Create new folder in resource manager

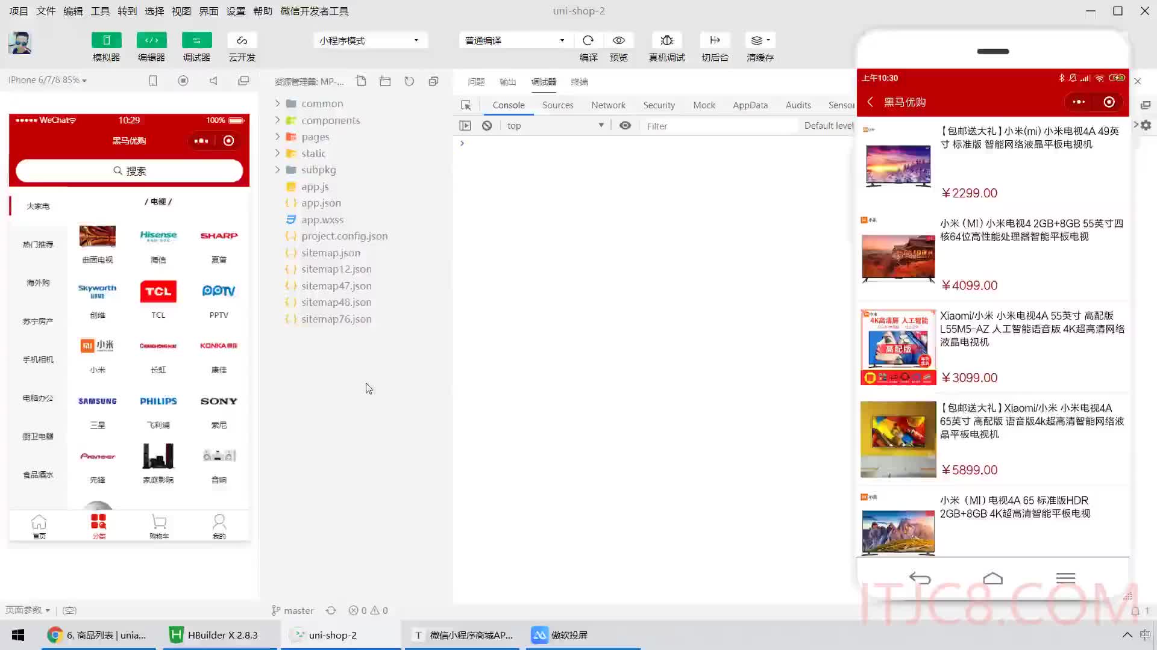click(x=385, y=81)
